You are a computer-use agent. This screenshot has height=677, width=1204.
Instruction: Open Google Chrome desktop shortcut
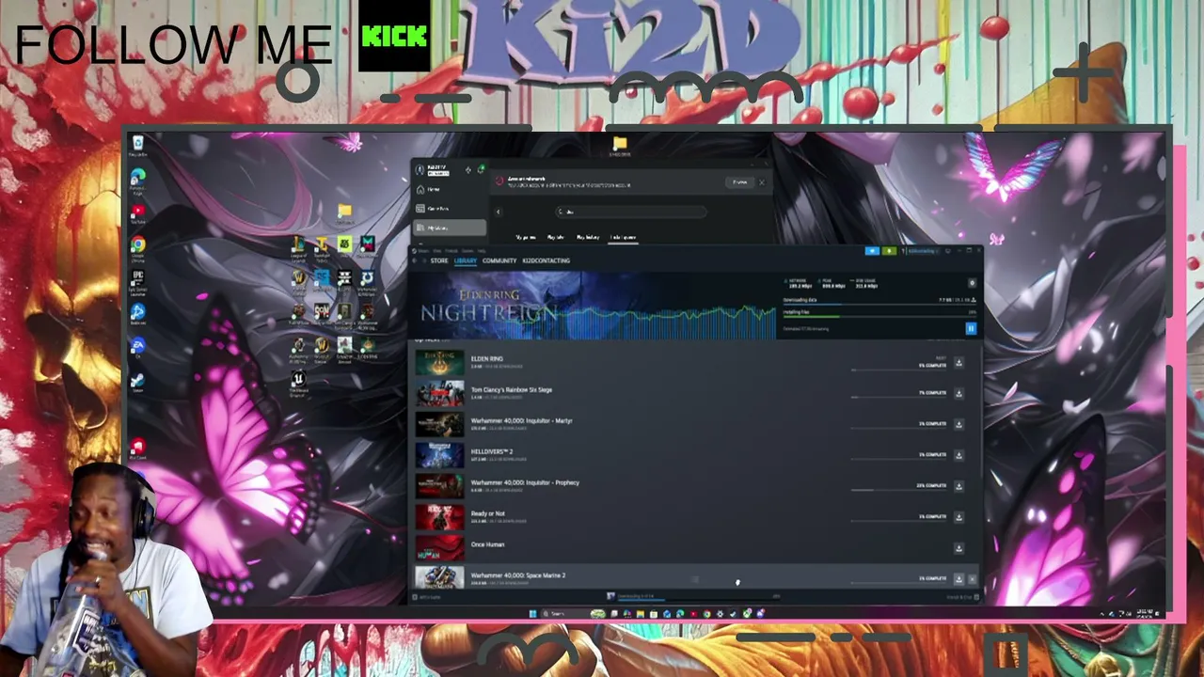138,248
